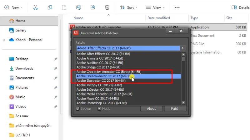Click the About button

152,109
